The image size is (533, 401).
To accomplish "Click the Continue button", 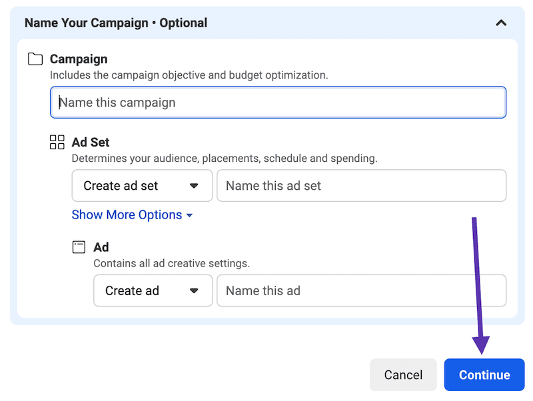I will pyautogui.click(x=484, y=374).
